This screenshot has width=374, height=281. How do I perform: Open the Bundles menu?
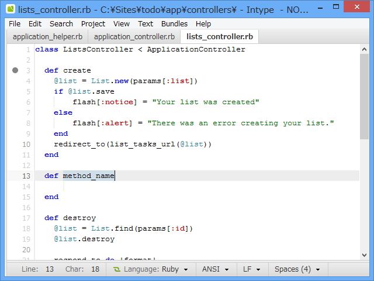coord(174,24)
